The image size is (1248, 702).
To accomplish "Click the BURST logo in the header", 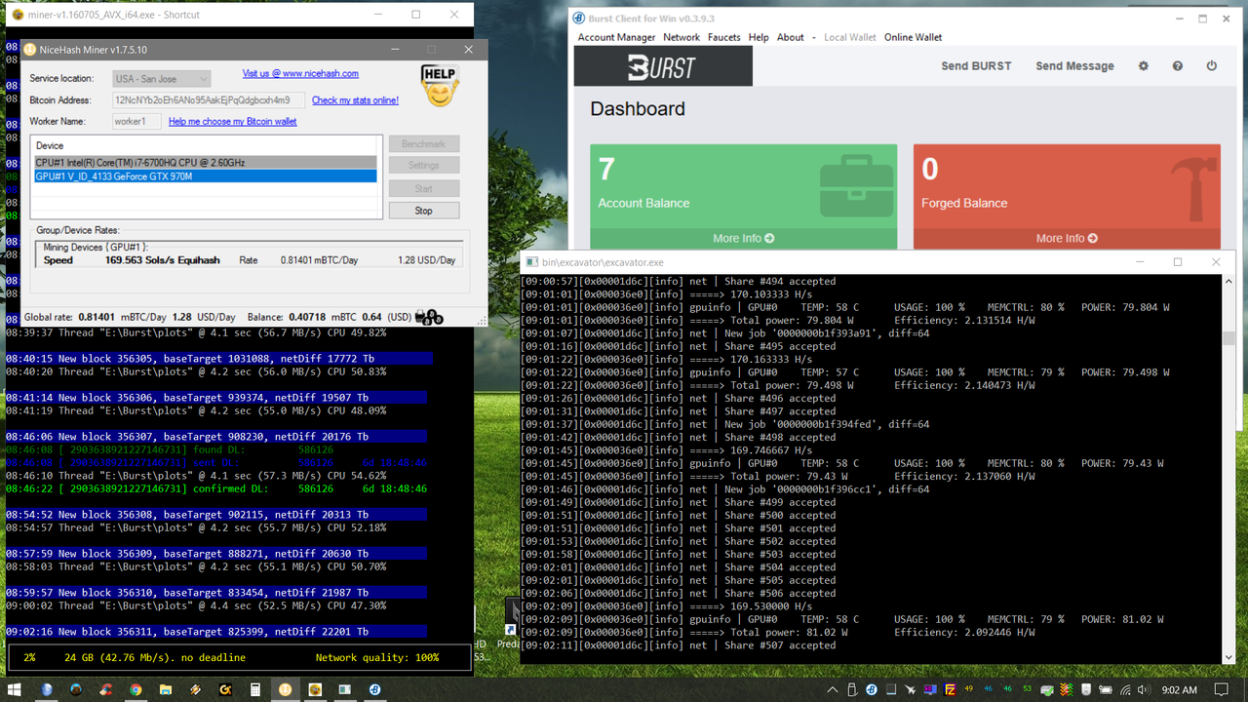I will coord(663,67).
